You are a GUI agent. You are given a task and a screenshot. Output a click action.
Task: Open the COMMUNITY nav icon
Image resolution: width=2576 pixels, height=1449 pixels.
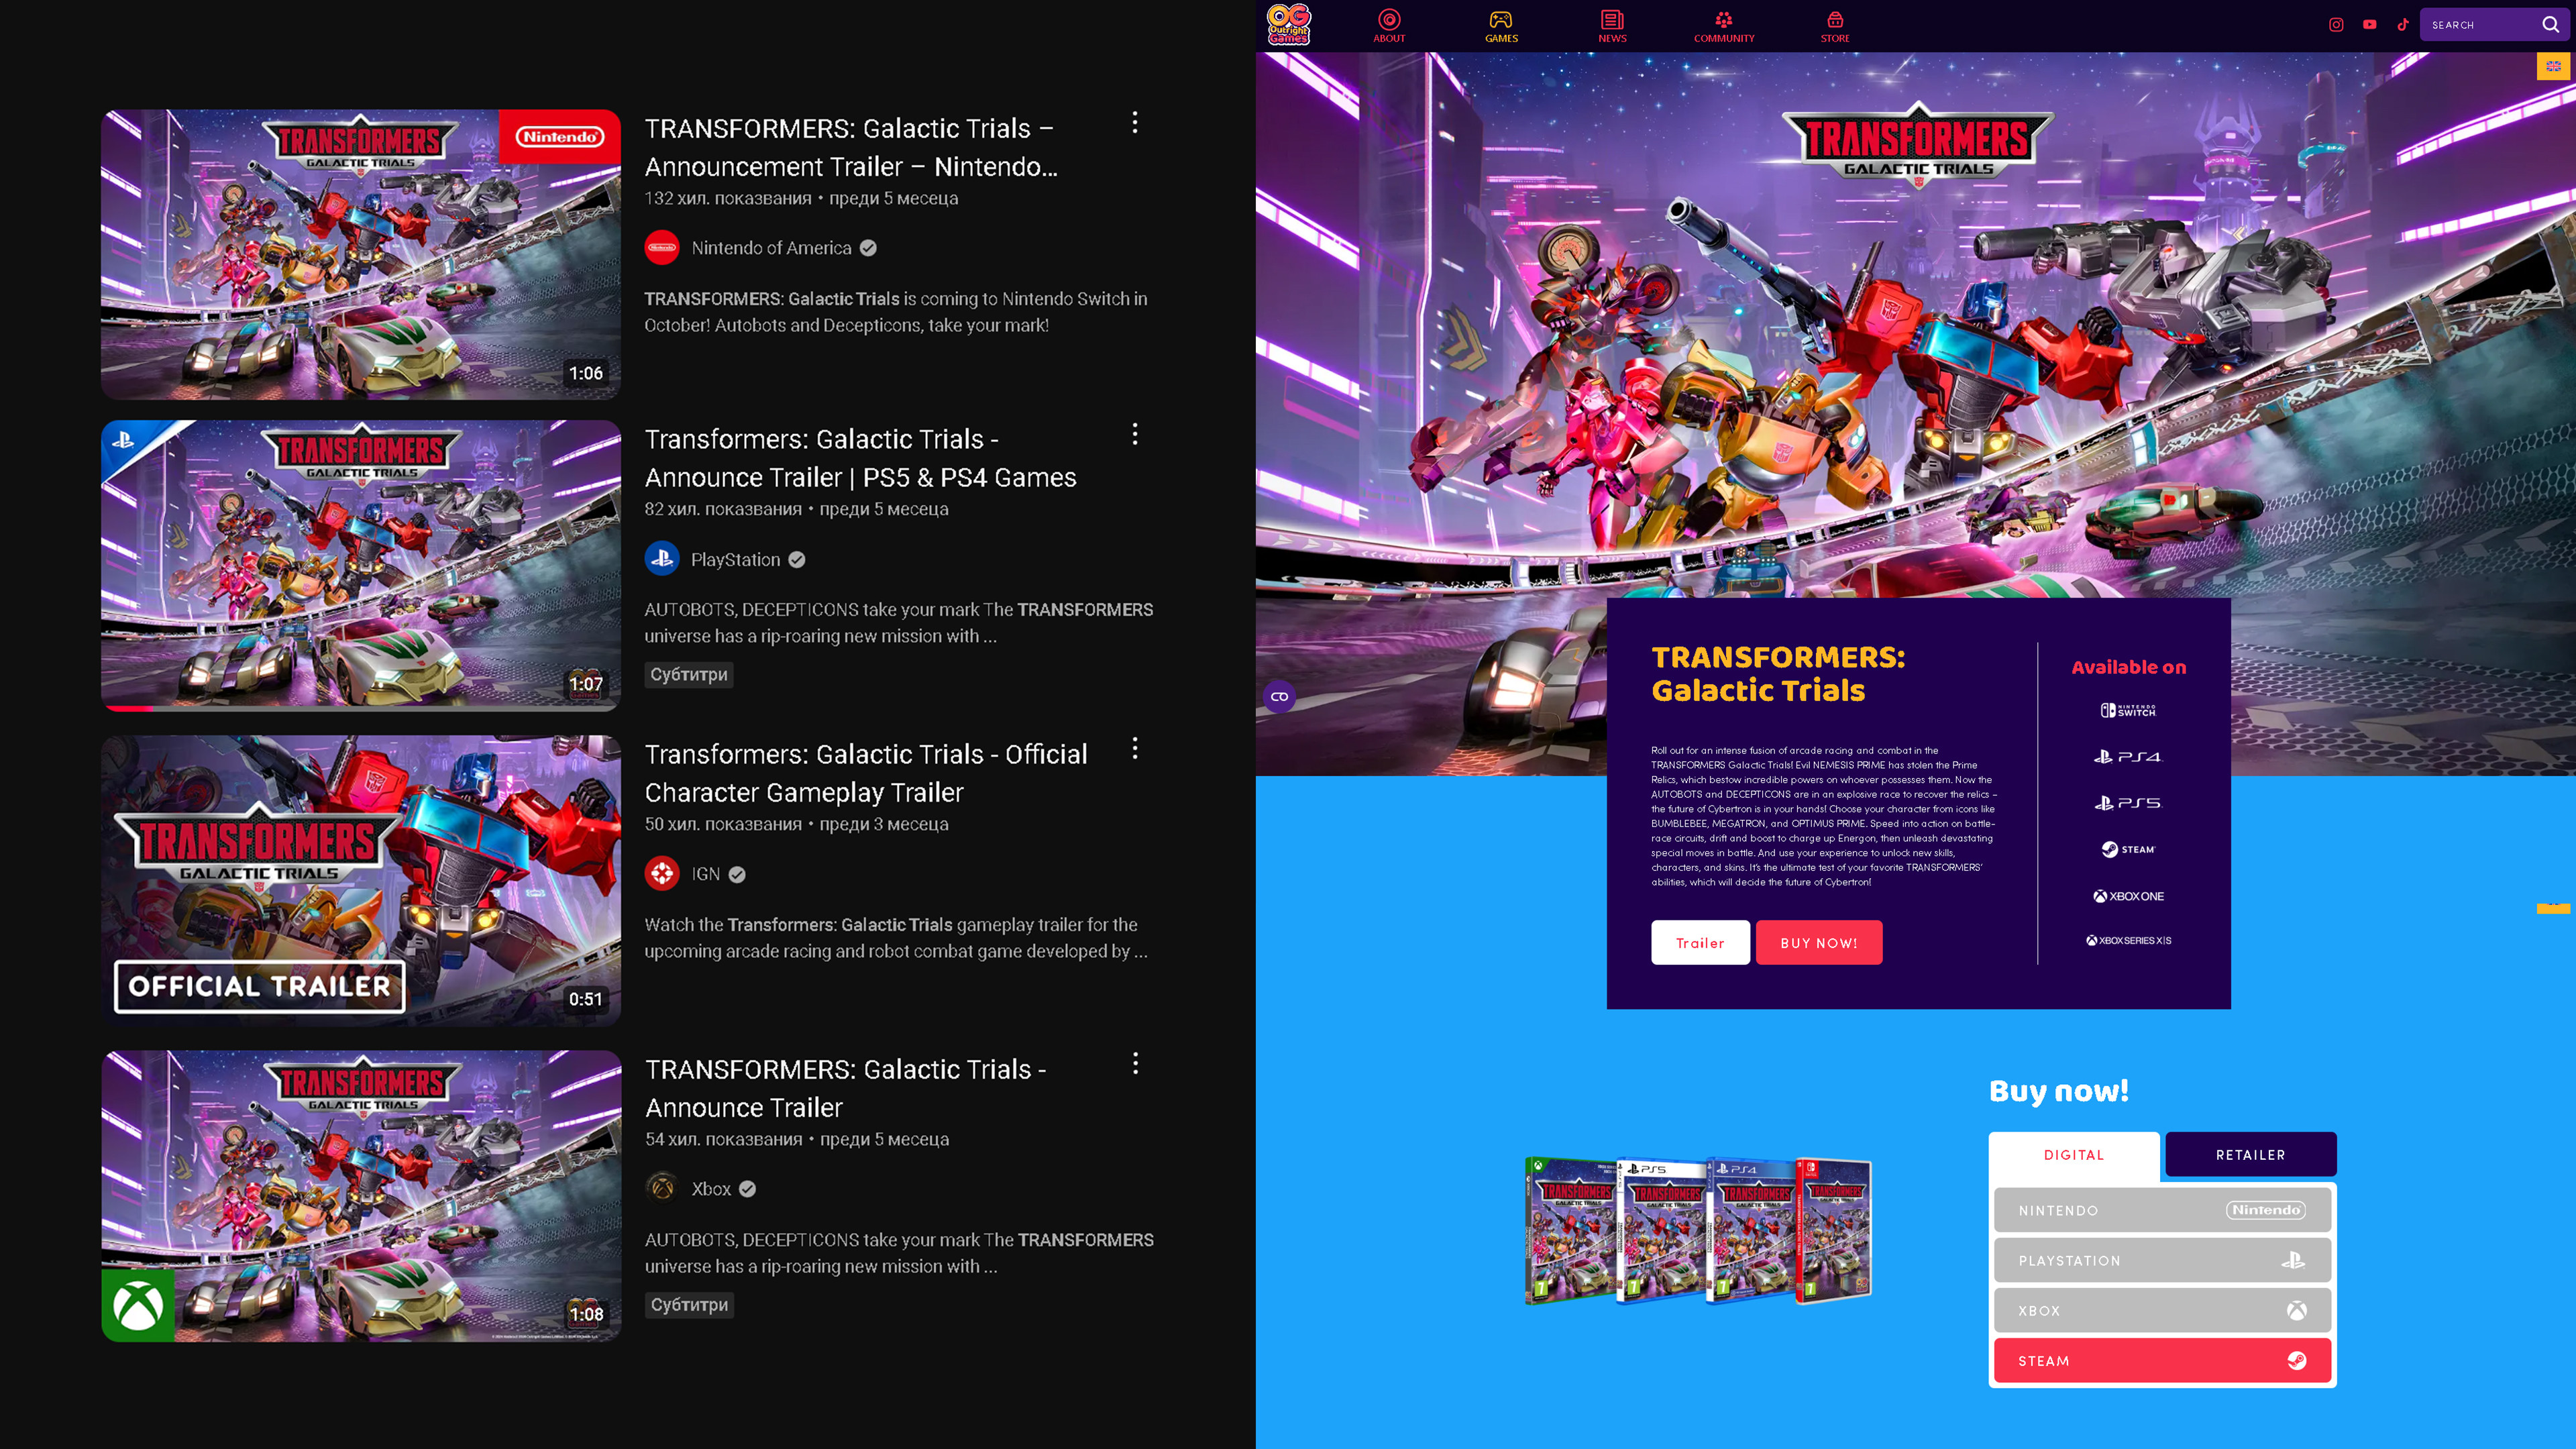[1724, 26]
